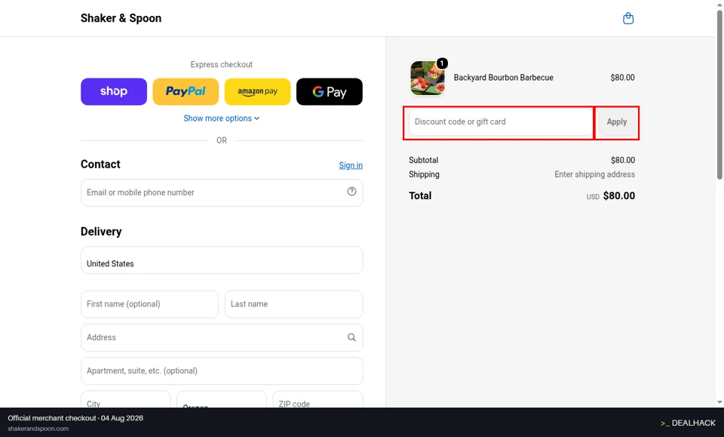724x437 pixels.
Task: Click the Enter shipping address text
Action: click(595, 174)
